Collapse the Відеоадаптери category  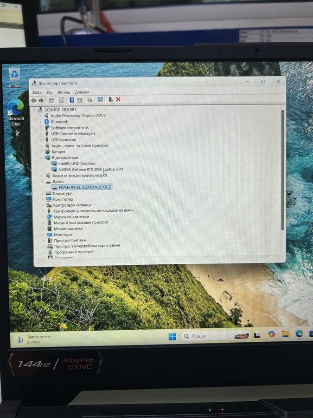tap(42, 157)
